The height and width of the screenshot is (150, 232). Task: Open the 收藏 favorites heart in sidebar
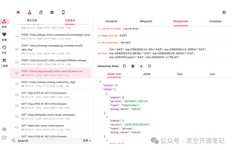click(4, 36)
